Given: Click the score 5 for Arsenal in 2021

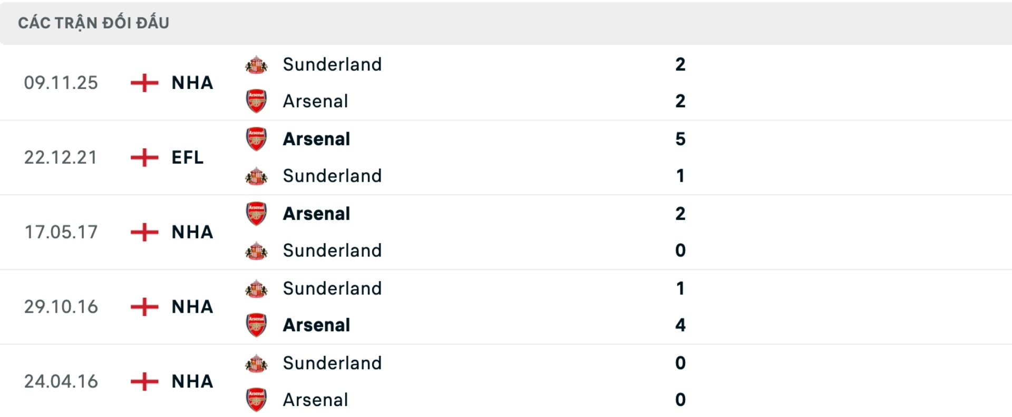Looking at the screenshot, I should click(680, 139).
